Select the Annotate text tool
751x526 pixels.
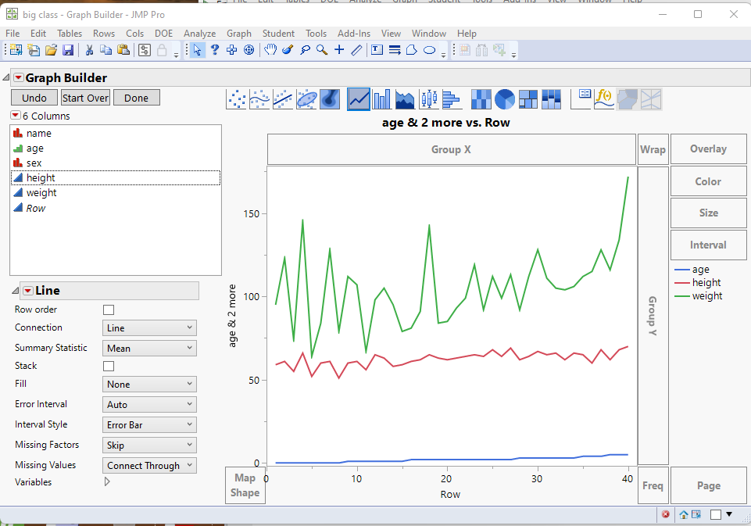(x=377, y=50)
